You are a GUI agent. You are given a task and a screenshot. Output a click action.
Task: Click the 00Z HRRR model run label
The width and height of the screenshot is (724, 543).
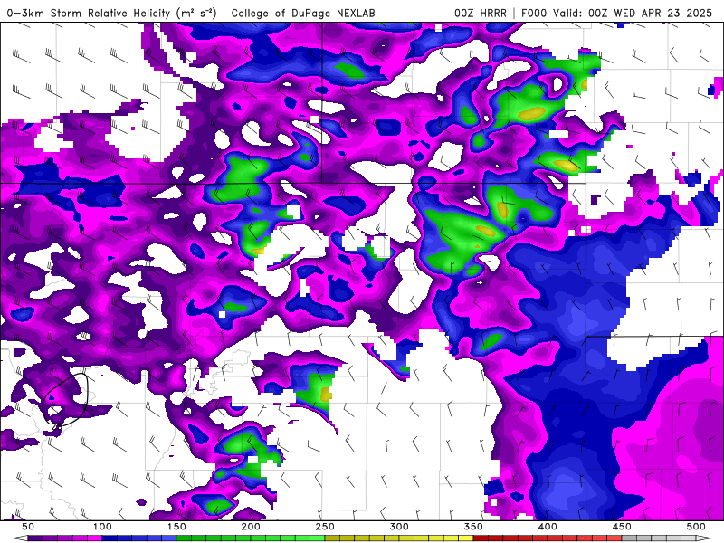(481, 13)
